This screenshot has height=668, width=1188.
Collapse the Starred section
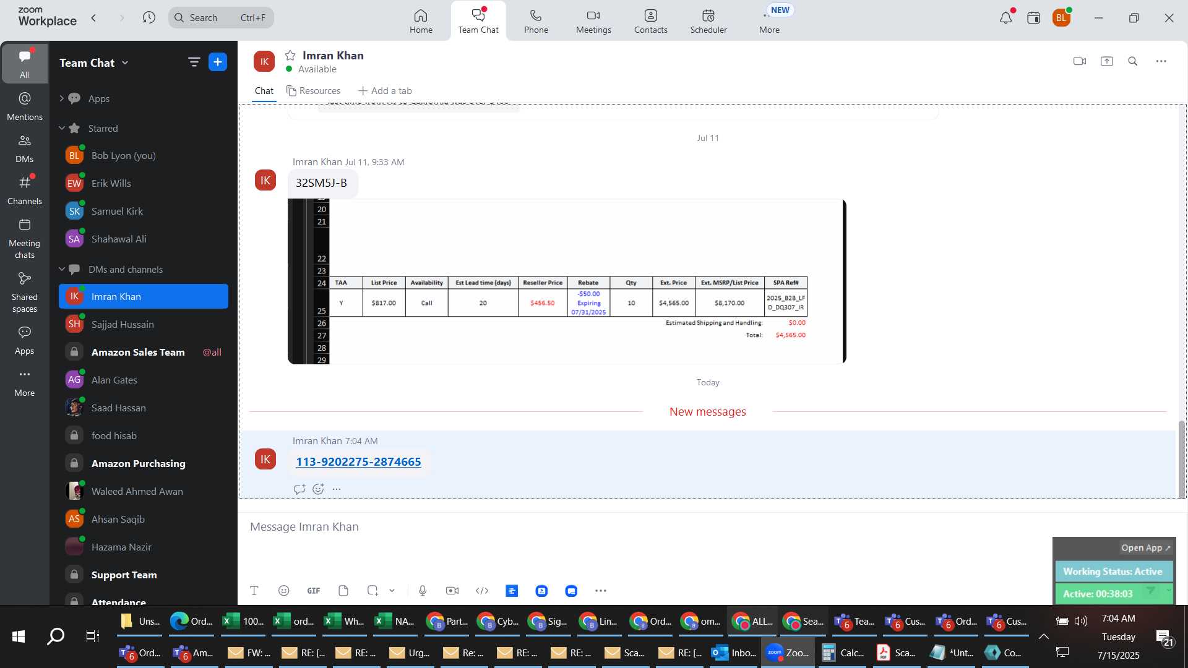pyautogui.click(x=61, y=128)
